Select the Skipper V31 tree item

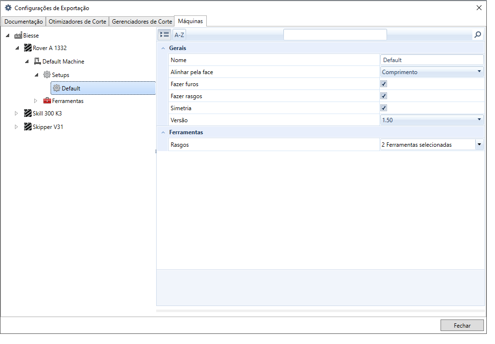click(x=48, y=127)
